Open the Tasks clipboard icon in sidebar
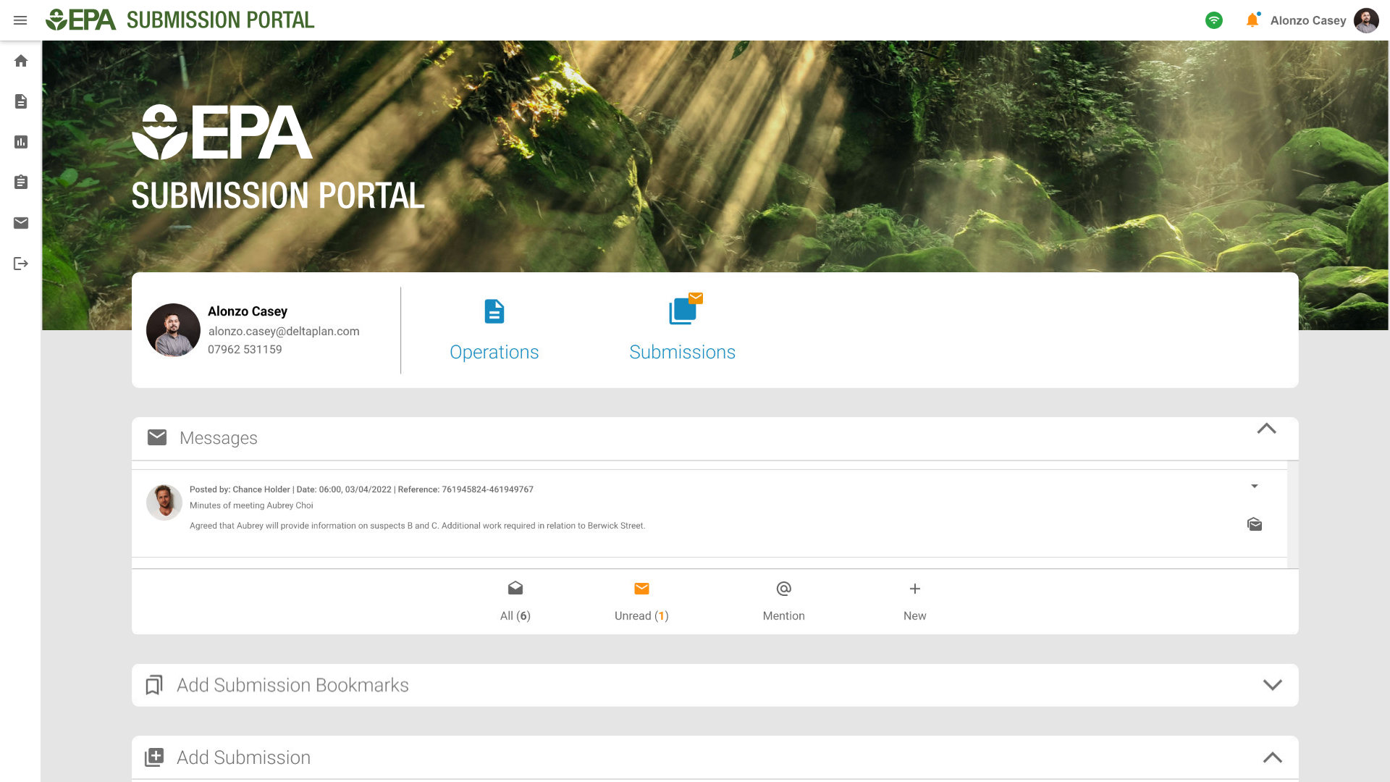 point(21,182)
